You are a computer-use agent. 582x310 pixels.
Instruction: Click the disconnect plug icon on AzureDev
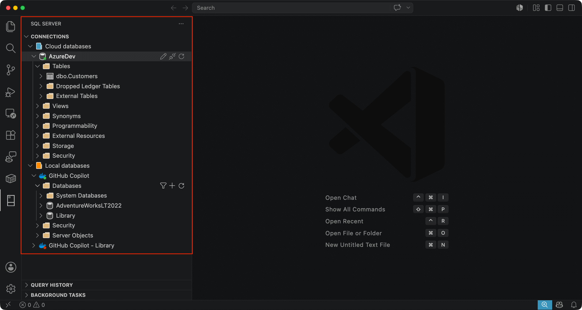point(172,56)
